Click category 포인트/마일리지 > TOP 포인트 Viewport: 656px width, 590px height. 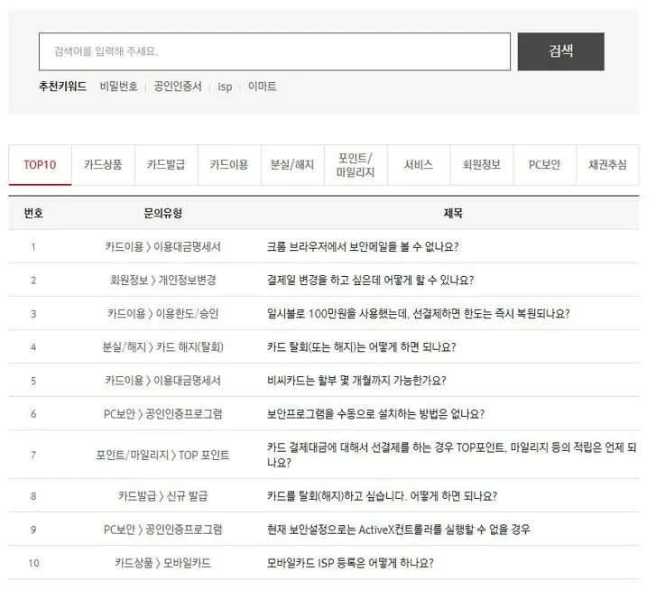(163, 455)
